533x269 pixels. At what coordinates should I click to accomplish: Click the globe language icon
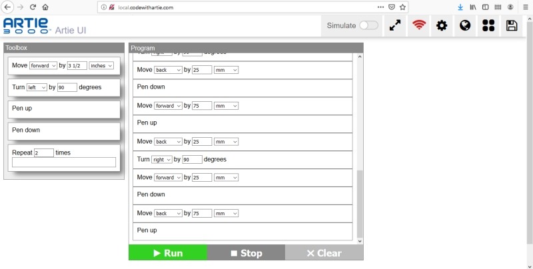tap(465, 25)
